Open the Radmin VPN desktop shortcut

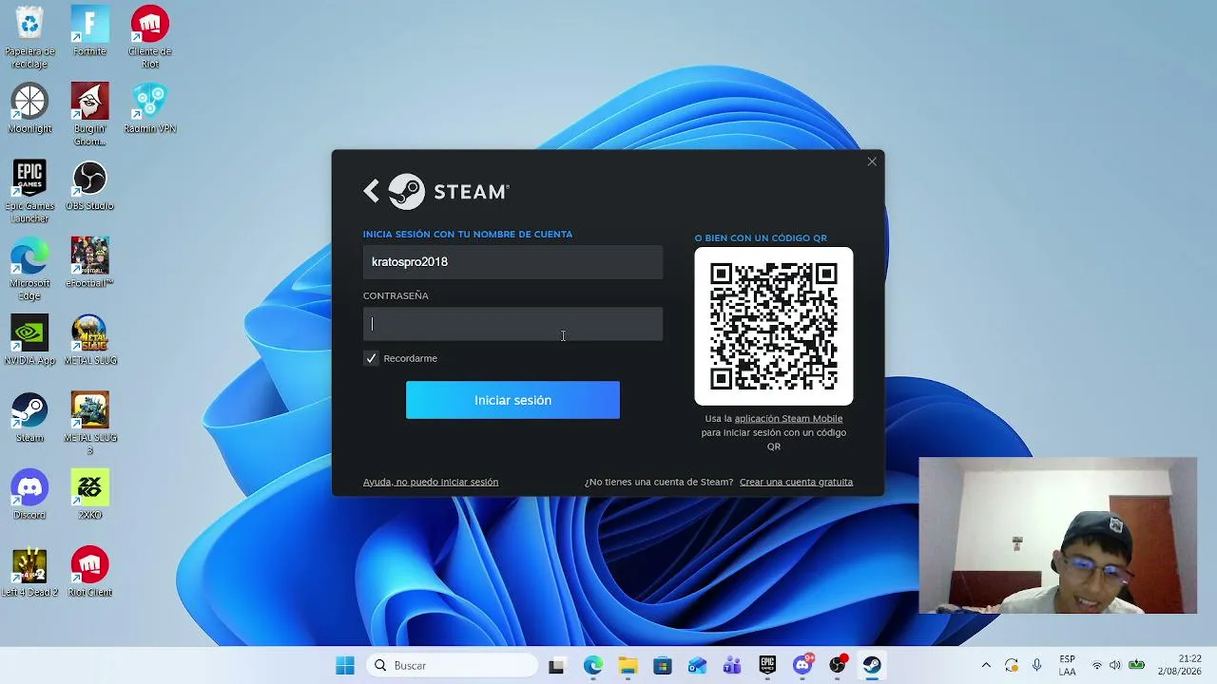[150, 108]
